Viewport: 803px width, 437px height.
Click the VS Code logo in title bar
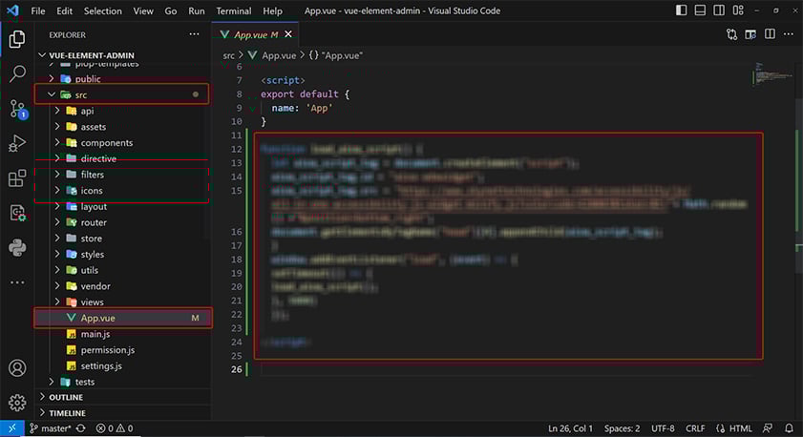[12, 10]
